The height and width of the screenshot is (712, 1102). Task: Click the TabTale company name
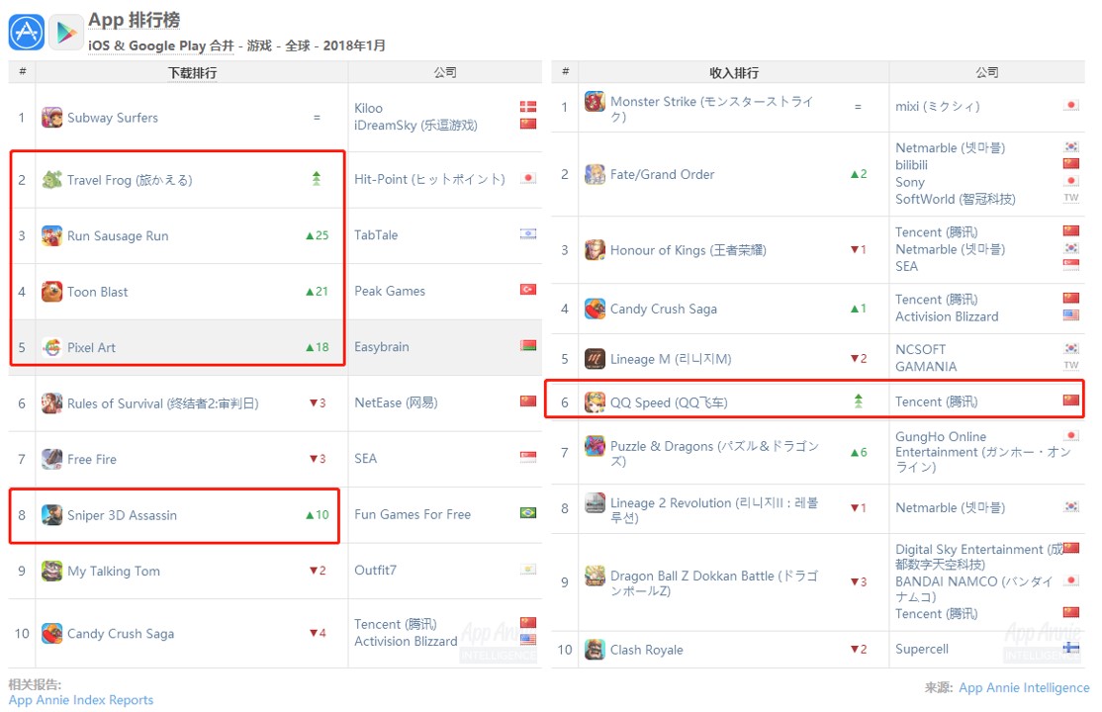click(375, 234)
